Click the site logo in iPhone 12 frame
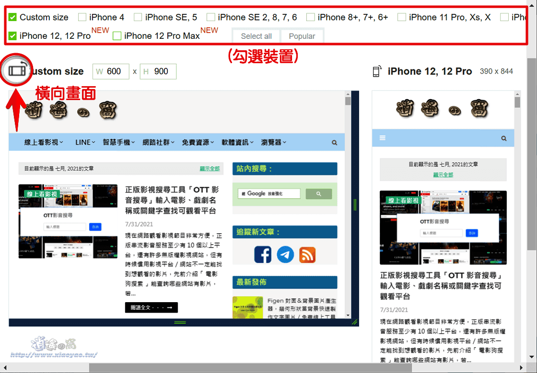 (443, 109)
